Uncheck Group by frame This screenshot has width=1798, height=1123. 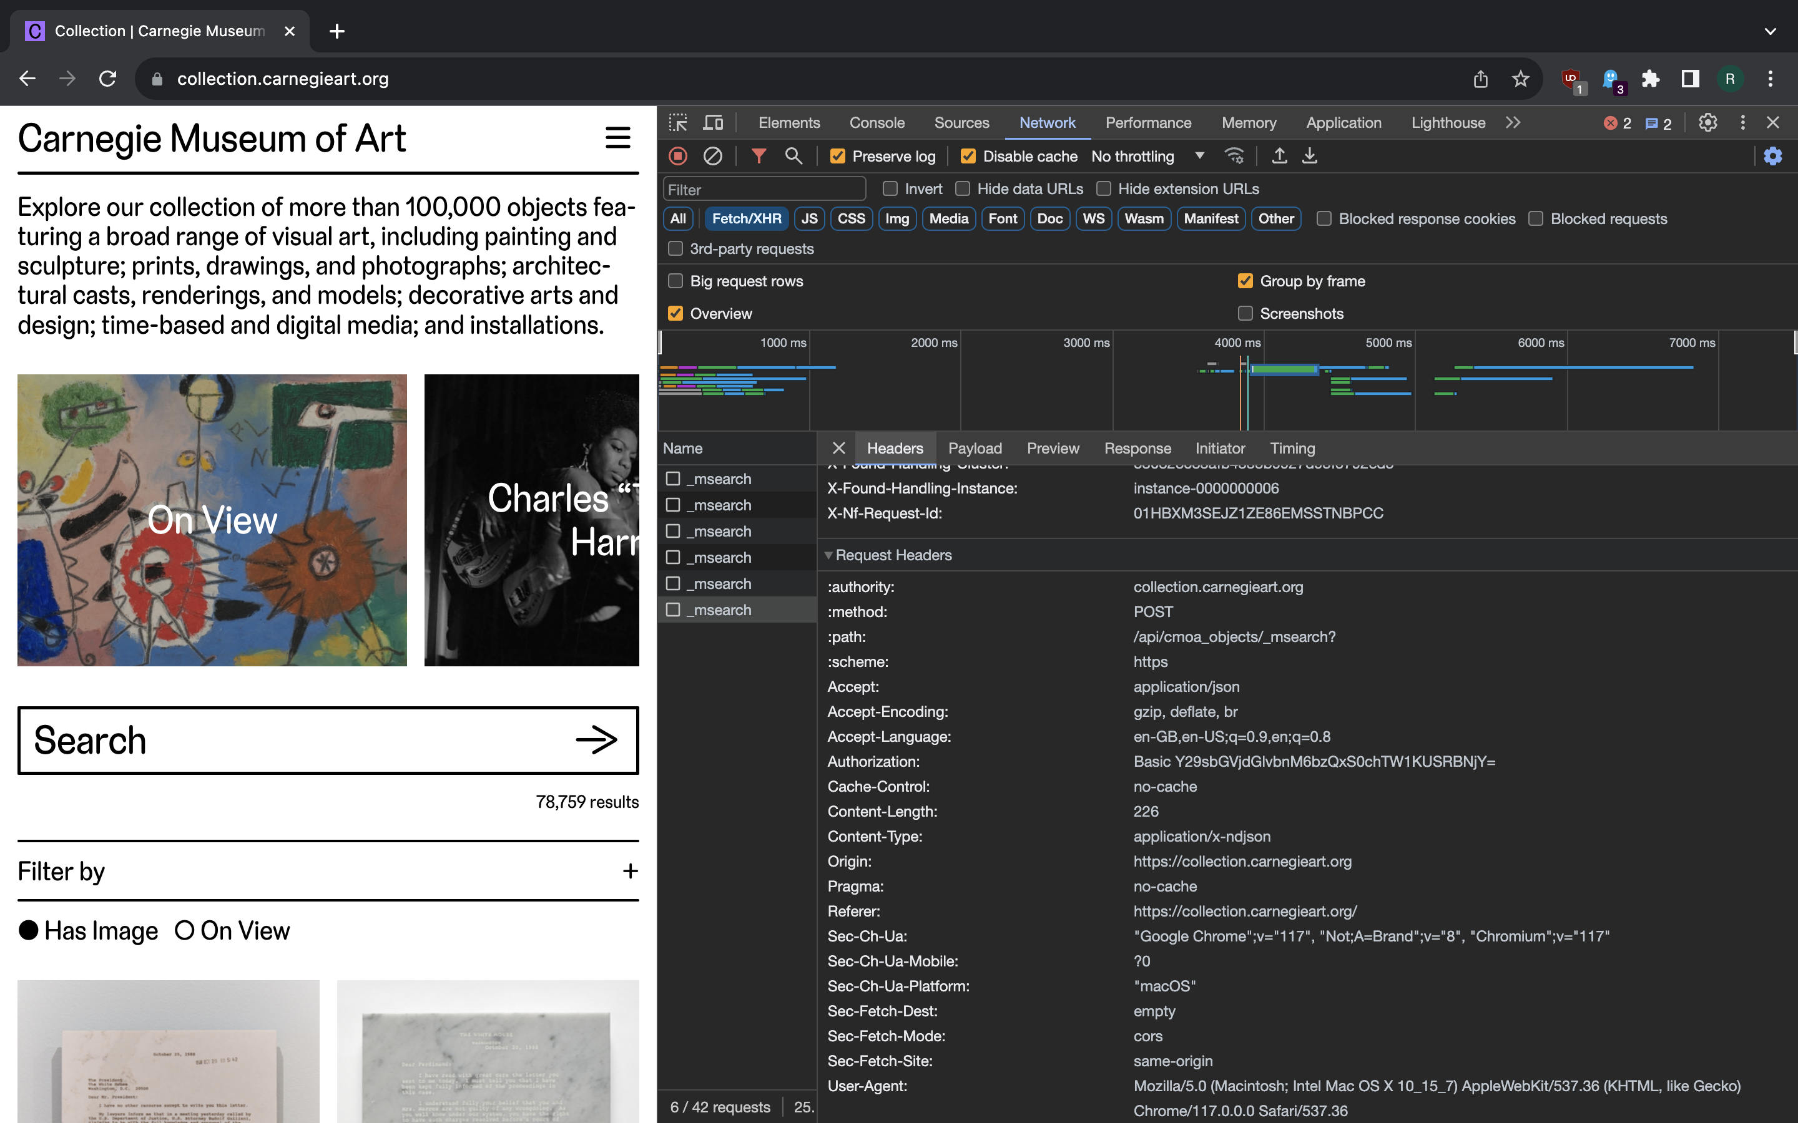[x=1245, y=281]
